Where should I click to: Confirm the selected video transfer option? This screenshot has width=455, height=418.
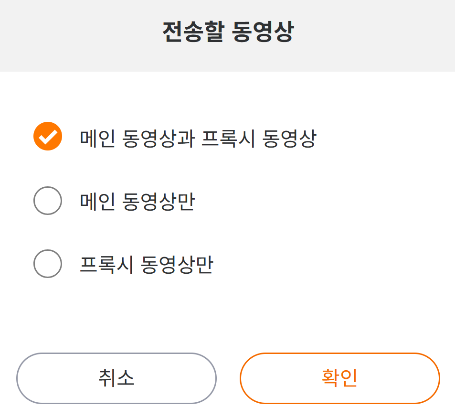pos(339,378)
